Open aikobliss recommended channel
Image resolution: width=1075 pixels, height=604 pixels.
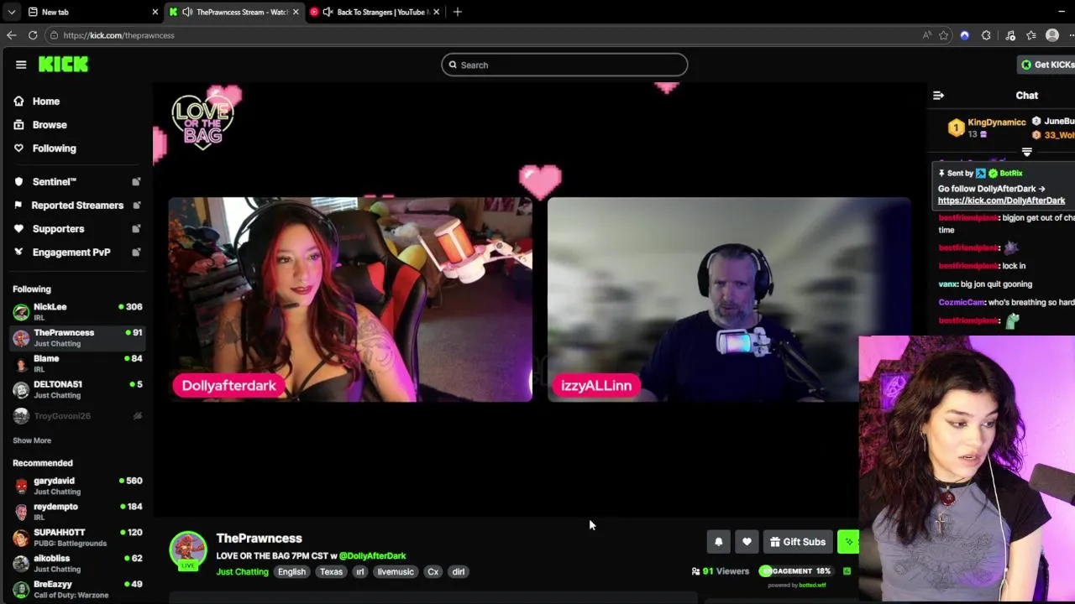coord(77,564)
